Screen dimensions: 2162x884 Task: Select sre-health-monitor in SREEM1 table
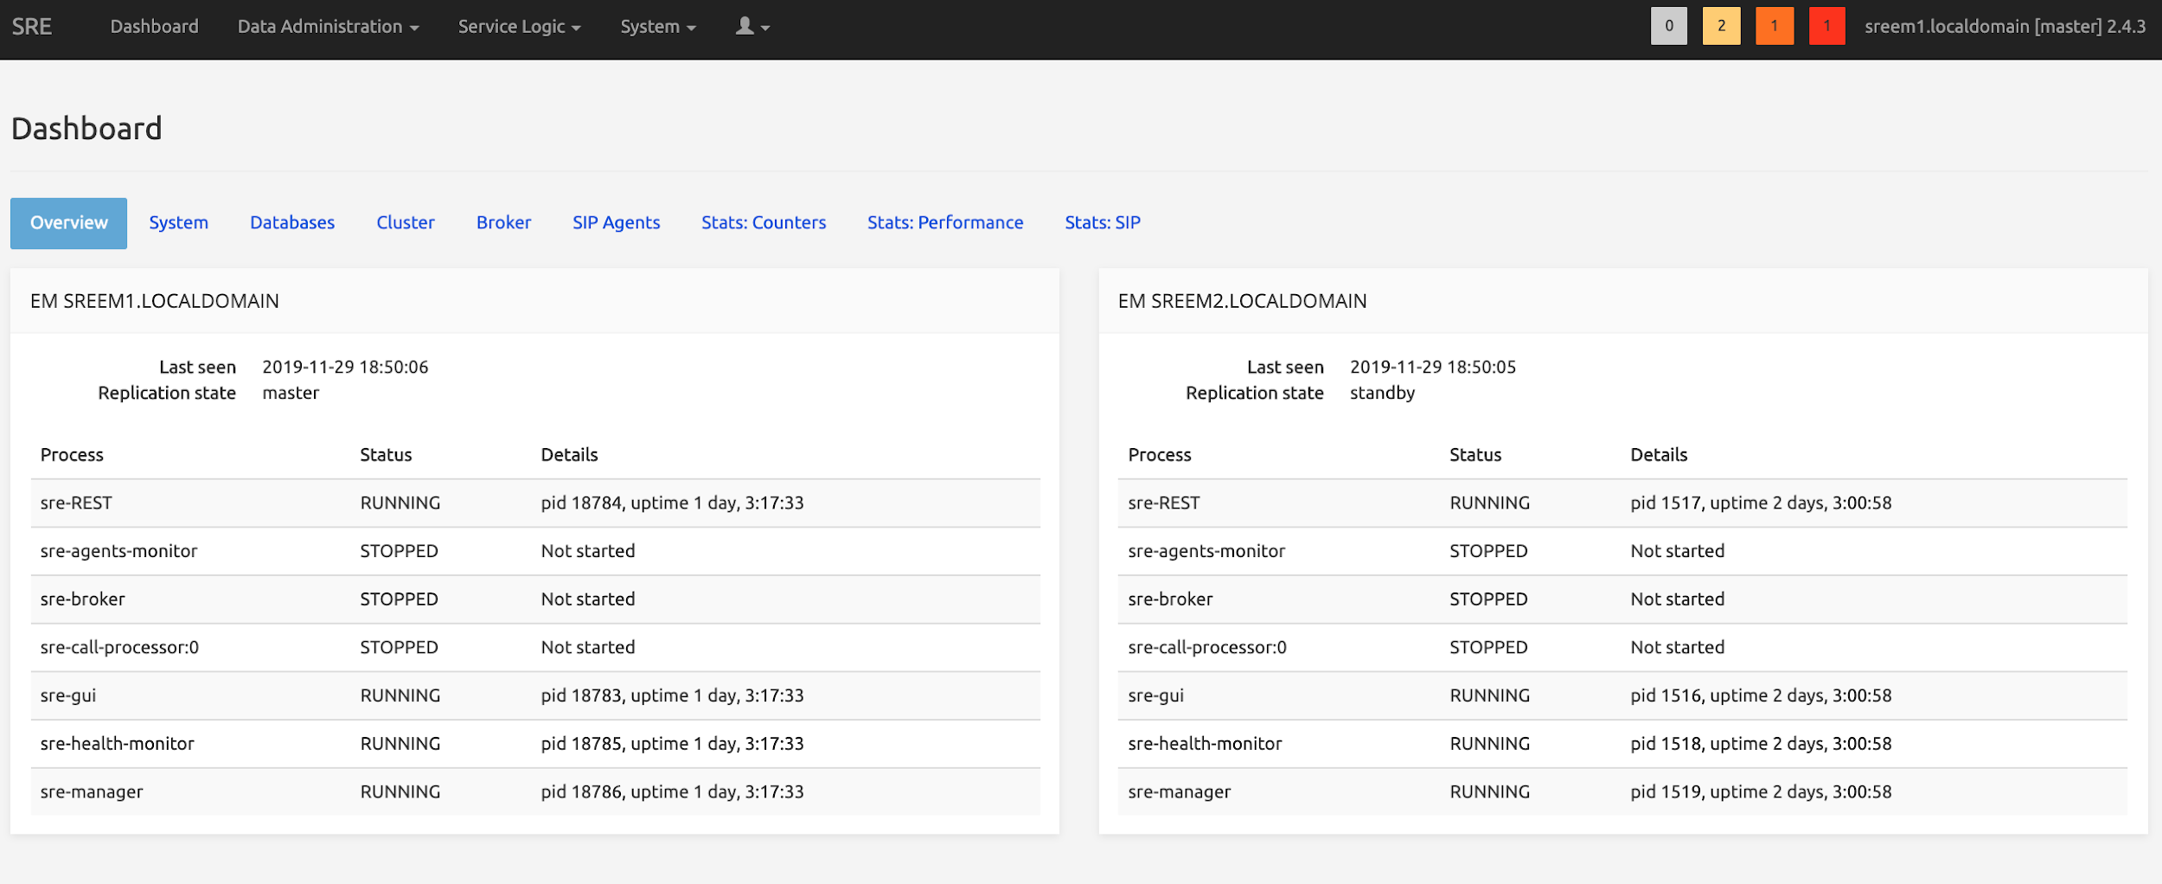(117, 744)
